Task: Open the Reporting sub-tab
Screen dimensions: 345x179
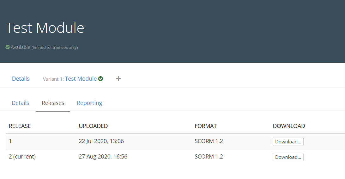Action: [x=89, y=103]
